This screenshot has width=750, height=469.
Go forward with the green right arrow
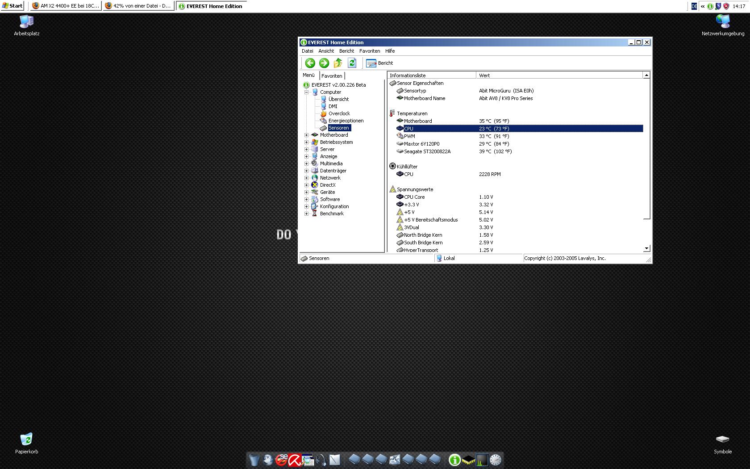tap(324, 63)
